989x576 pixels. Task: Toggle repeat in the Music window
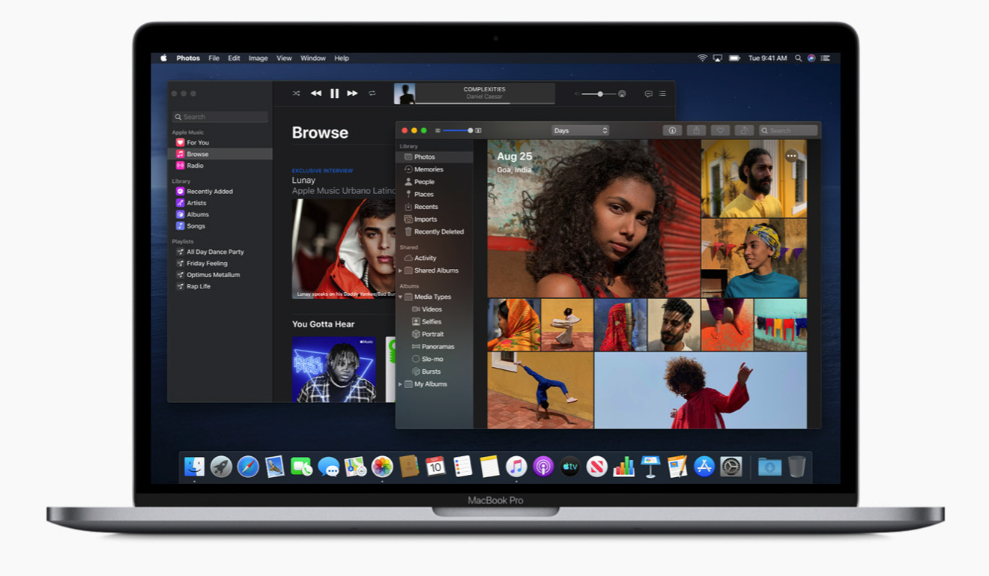372,94
